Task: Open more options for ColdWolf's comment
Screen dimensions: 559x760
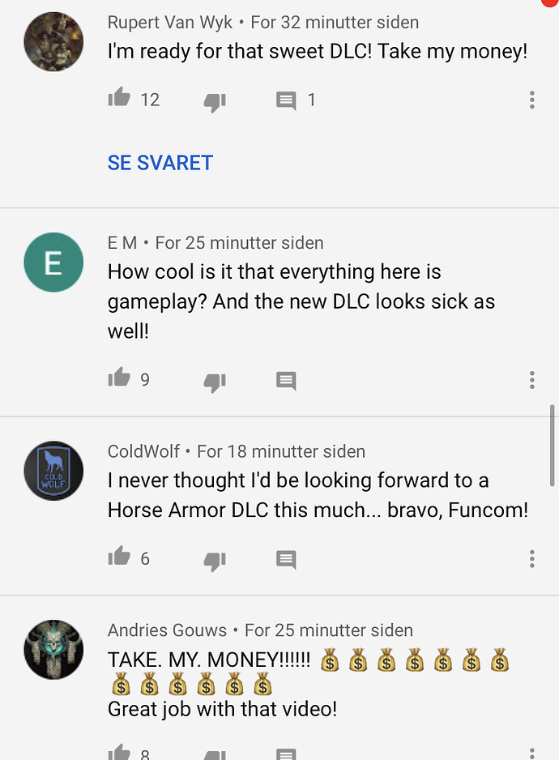Action: tap(531, 559)
